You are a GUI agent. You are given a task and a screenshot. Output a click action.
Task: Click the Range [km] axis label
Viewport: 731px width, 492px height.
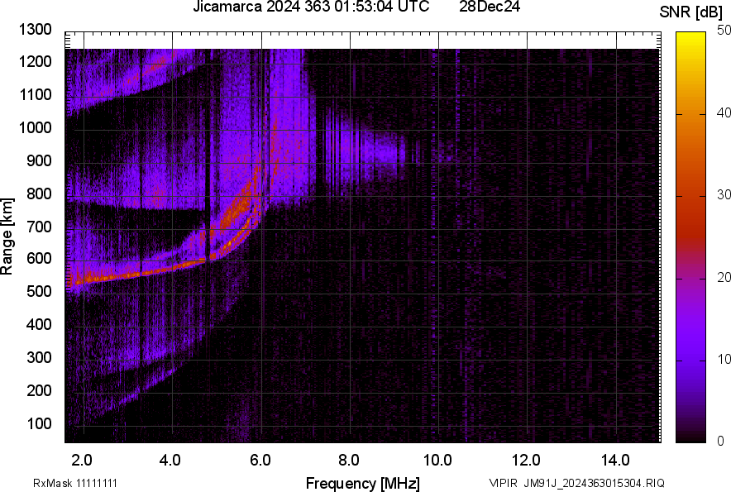pyautogui.click(x=7, y=236)
